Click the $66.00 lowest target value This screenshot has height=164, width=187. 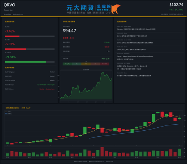click(x=107, y=47)
